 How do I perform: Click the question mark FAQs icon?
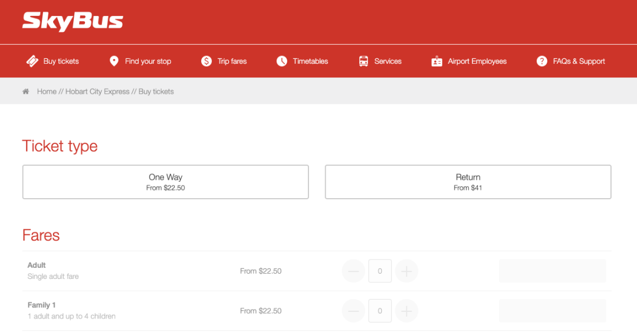click(x=541, y=61)
